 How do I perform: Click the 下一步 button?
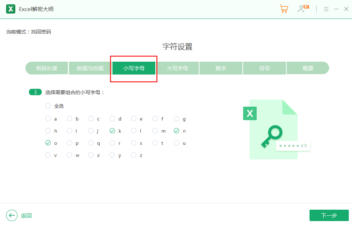329,215
